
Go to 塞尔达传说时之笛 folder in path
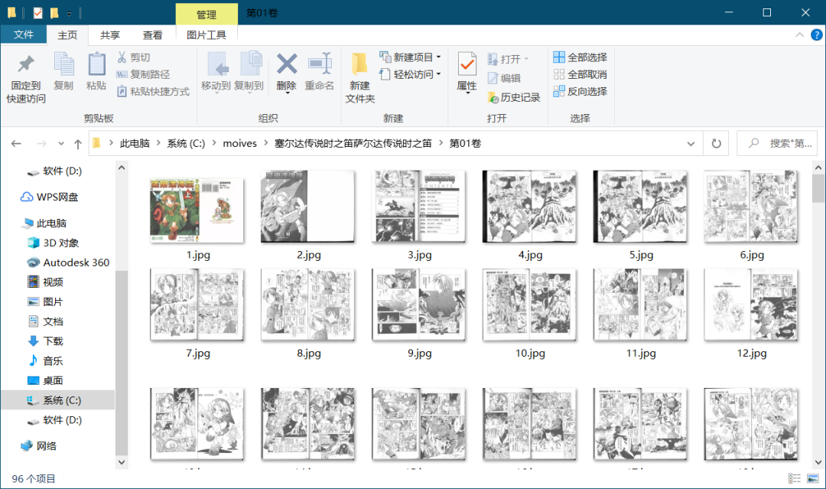[353, 143]
